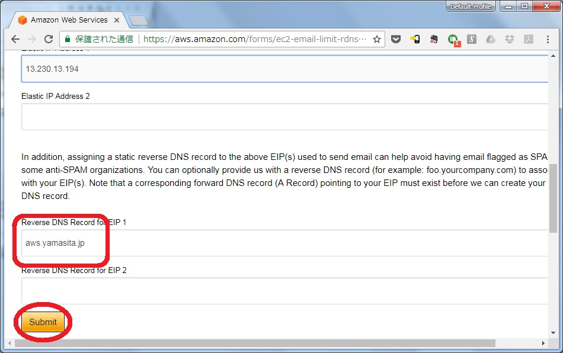This screenshot has height=353, width=563.
Task: Click the Reverse DNS Record for EIP 2 label
Action: 74,271
